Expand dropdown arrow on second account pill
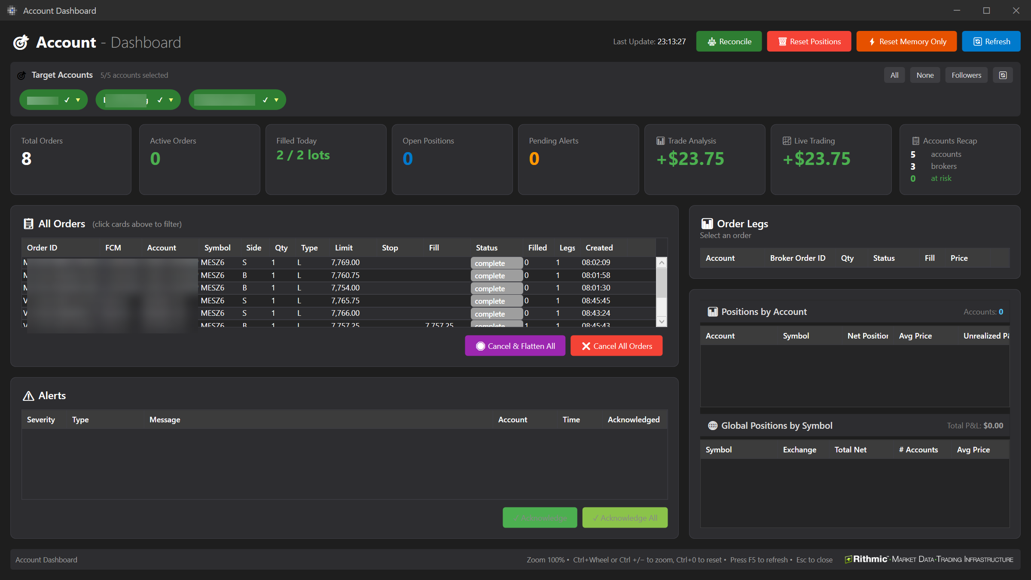 (x=171, y=100)
